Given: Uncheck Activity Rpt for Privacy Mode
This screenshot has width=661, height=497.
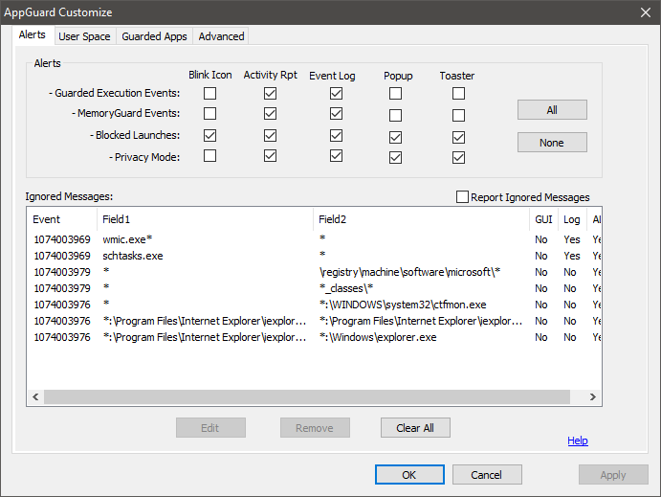Looking at the screenshot, I should [x=270, y=156].
